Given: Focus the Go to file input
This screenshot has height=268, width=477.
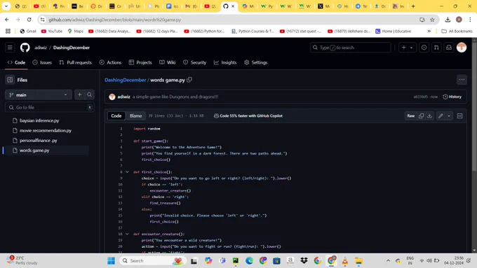Looking at the screenshot, I should pos(50,108).
